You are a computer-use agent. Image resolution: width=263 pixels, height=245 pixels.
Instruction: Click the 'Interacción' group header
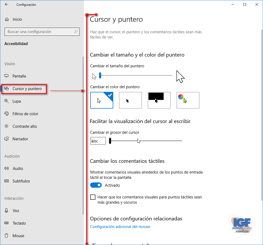(14, 198)
